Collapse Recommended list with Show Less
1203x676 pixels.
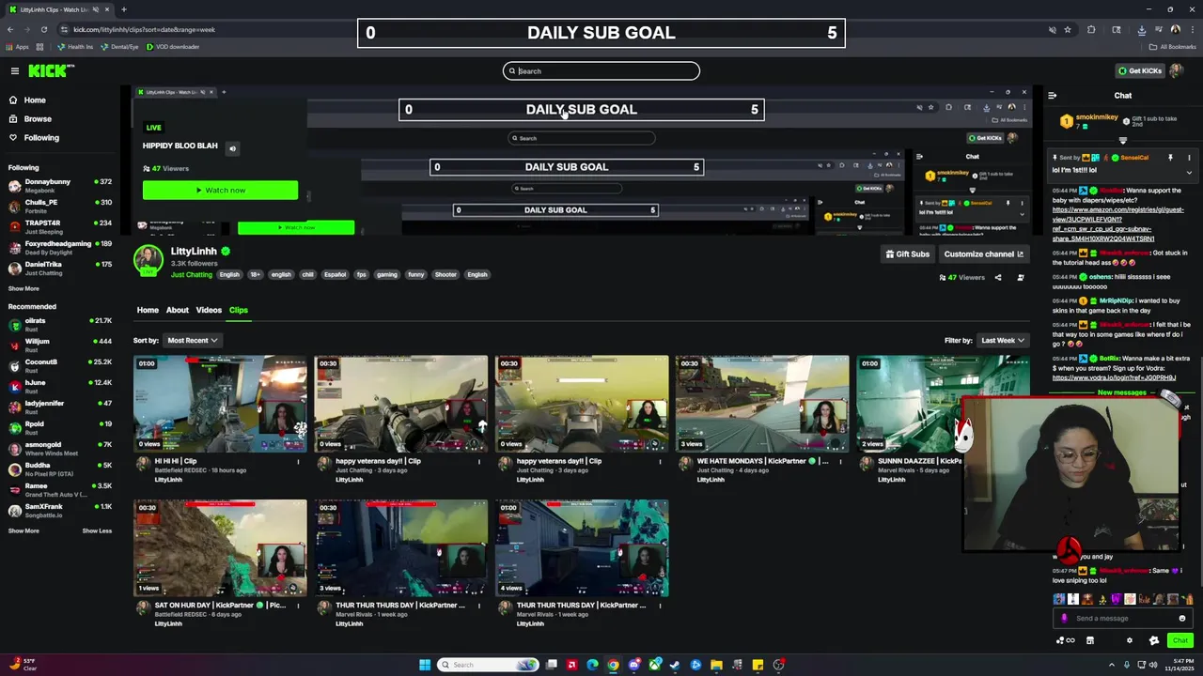point(97,530)
